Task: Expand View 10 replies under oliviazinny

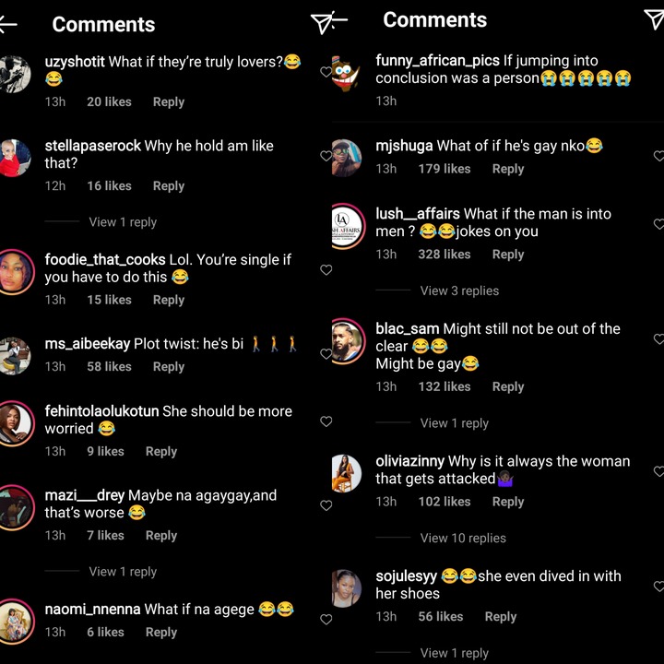Action: pyautogui.click(x=463, y=538)
